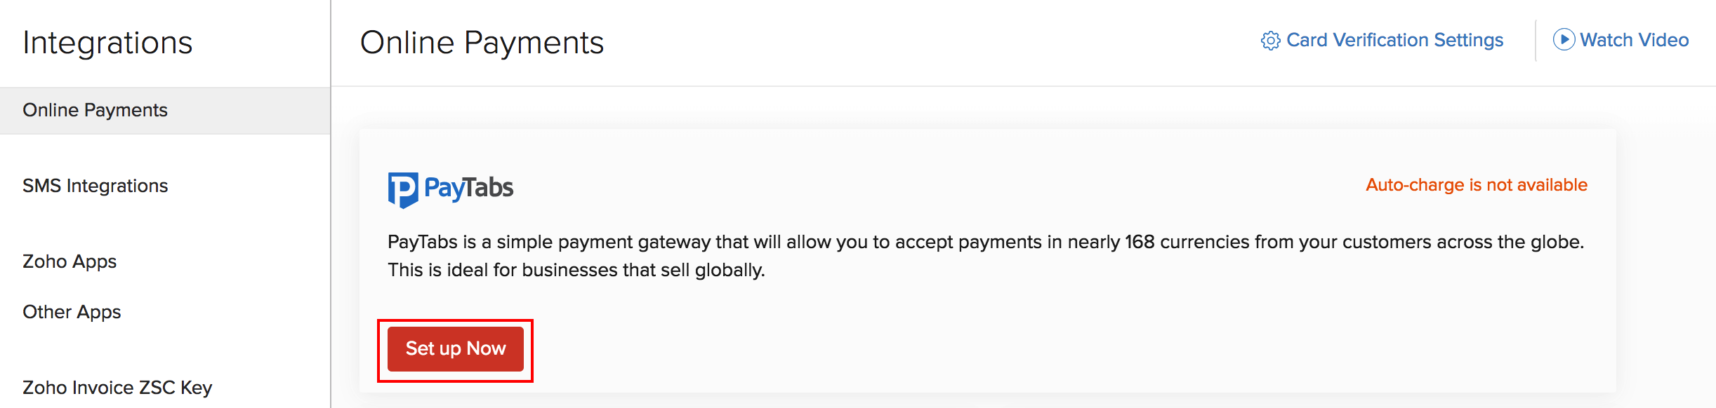
Task: Click the circled play button for video
Action: tap(1564, 40)
